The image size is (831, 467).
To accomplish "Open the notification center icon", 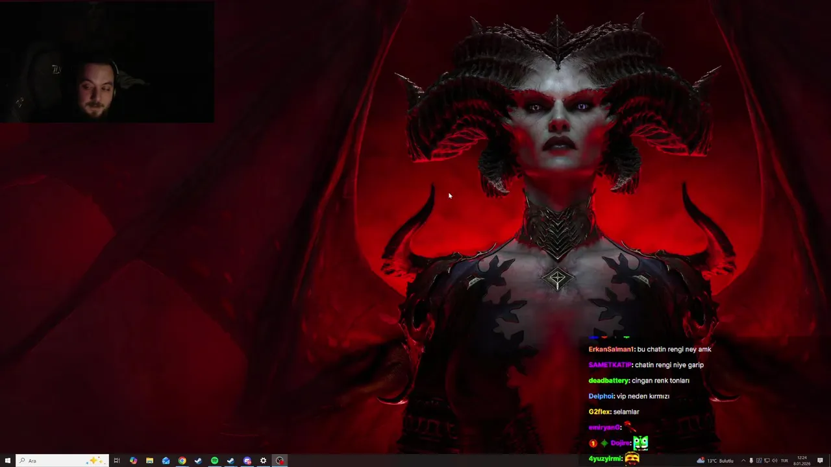I will (x=820, y=461).
